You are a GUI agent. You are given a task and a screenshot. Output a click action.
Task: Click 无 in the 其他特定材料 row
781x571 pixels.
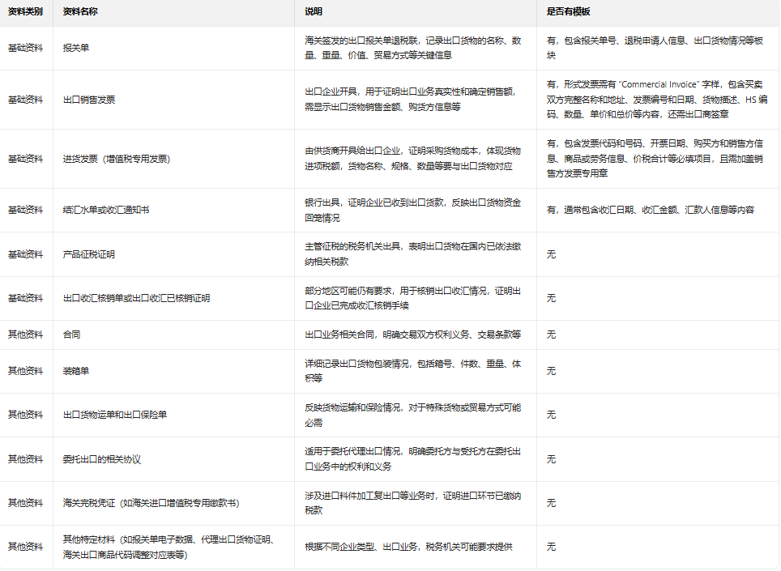551,547
